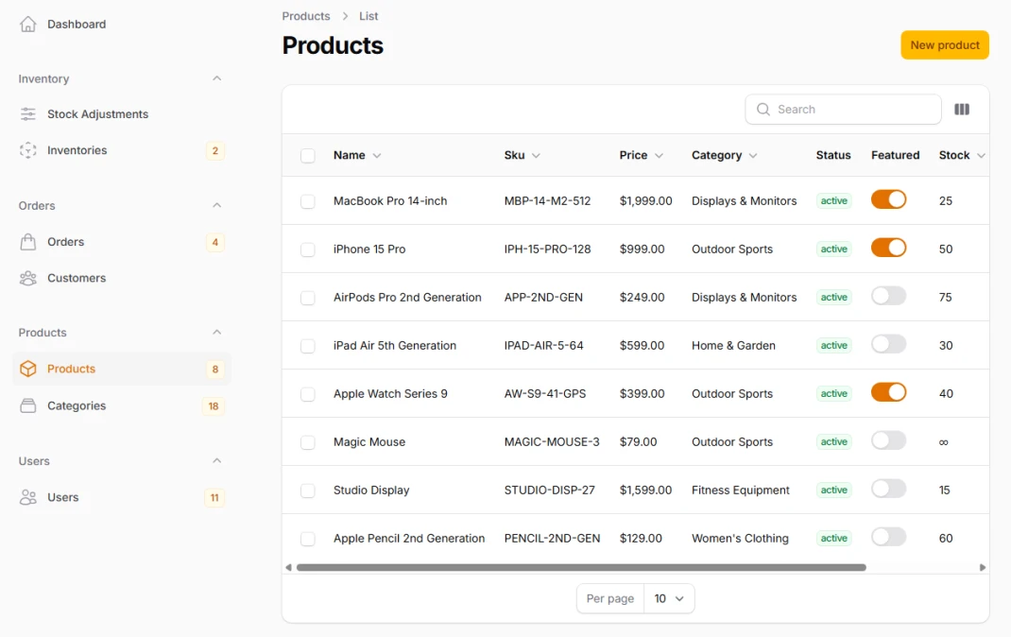The width and height of the screenshot is (1011, 637).
Task: Collapse the Inventory sidebar group
Action: [216, 78]
